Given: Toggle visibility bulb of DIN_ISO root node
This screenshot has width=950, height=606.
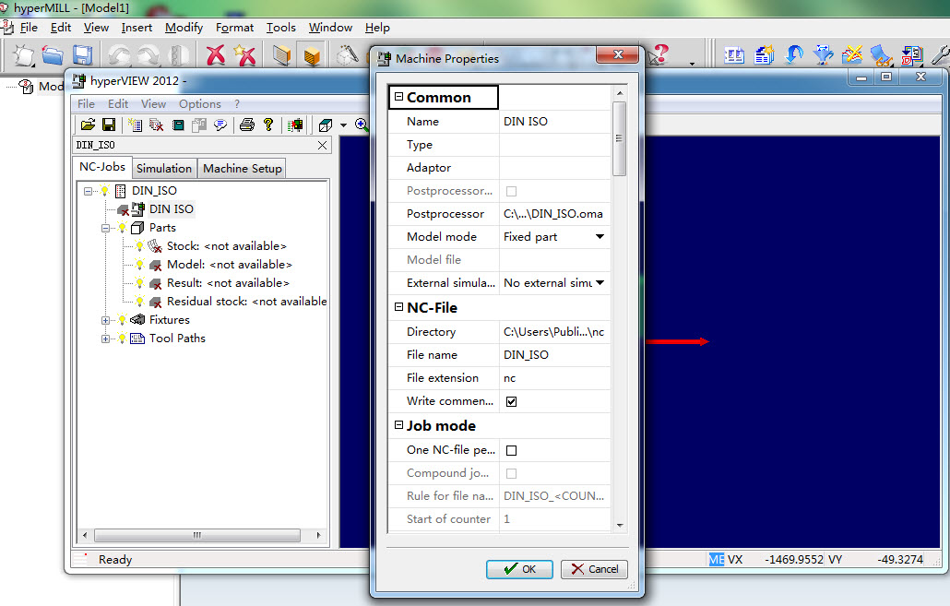Looking at the screenshot, I should 105,191.
